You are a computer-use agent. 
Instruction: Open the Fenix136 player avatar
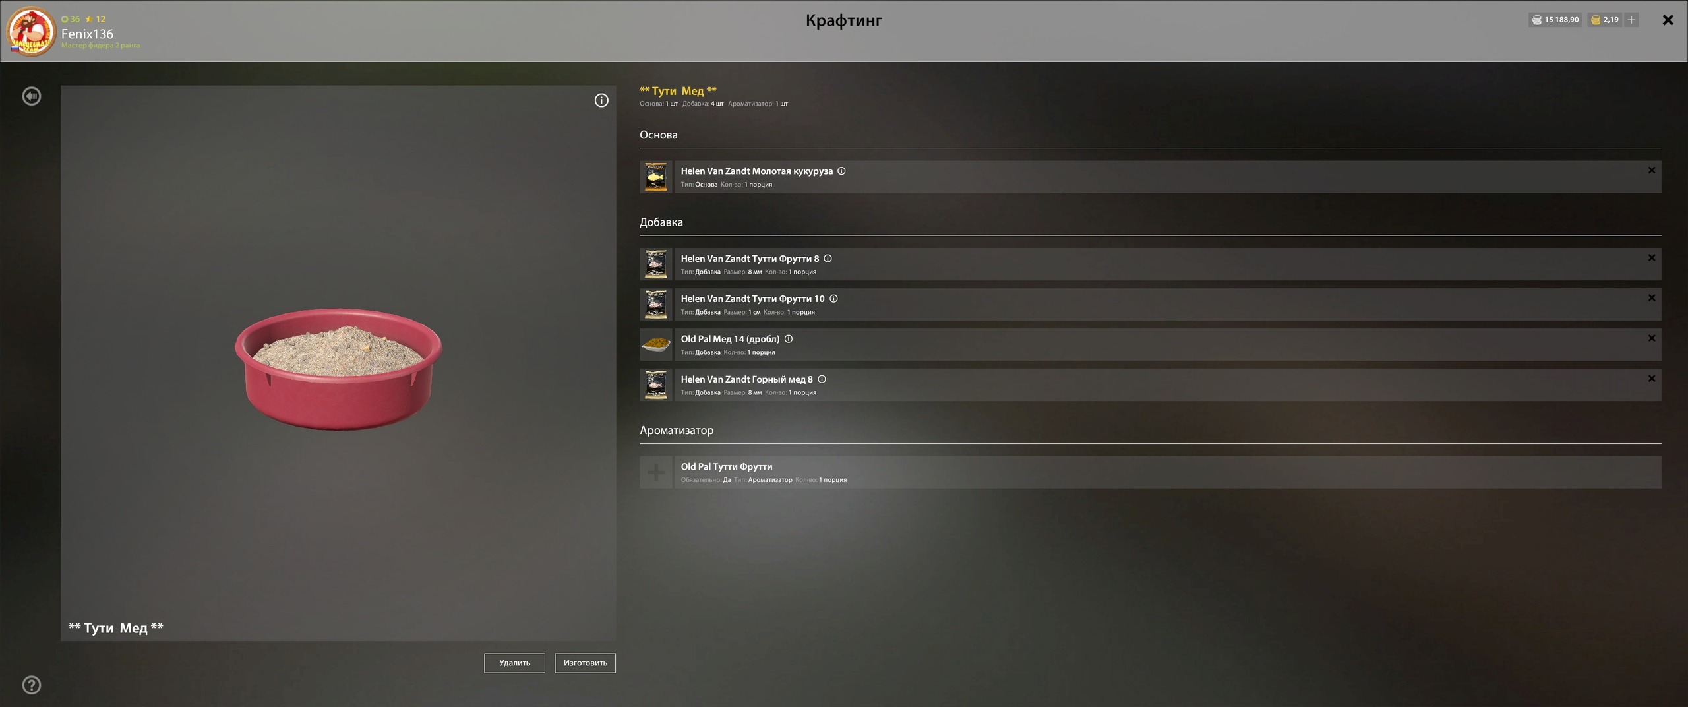30,31
